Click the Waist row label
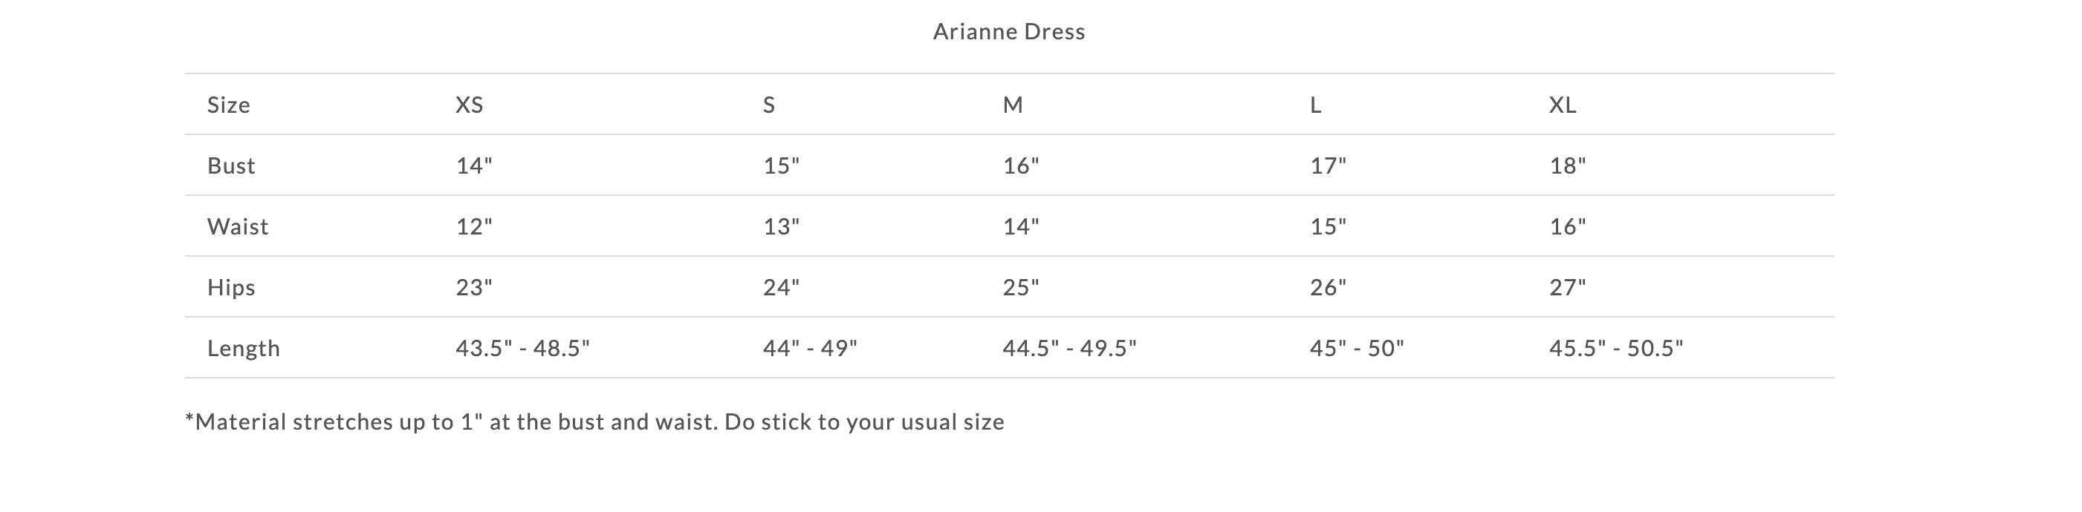 (x=238, y=226)
